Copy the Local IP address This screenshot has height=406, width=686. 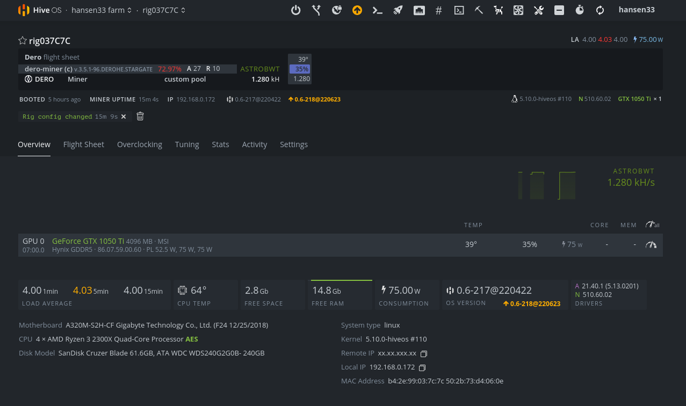point(422,368)
